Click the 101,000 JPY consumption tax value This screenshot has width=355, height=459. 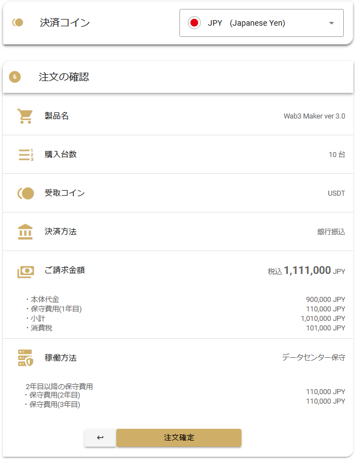tap(325, 328)
